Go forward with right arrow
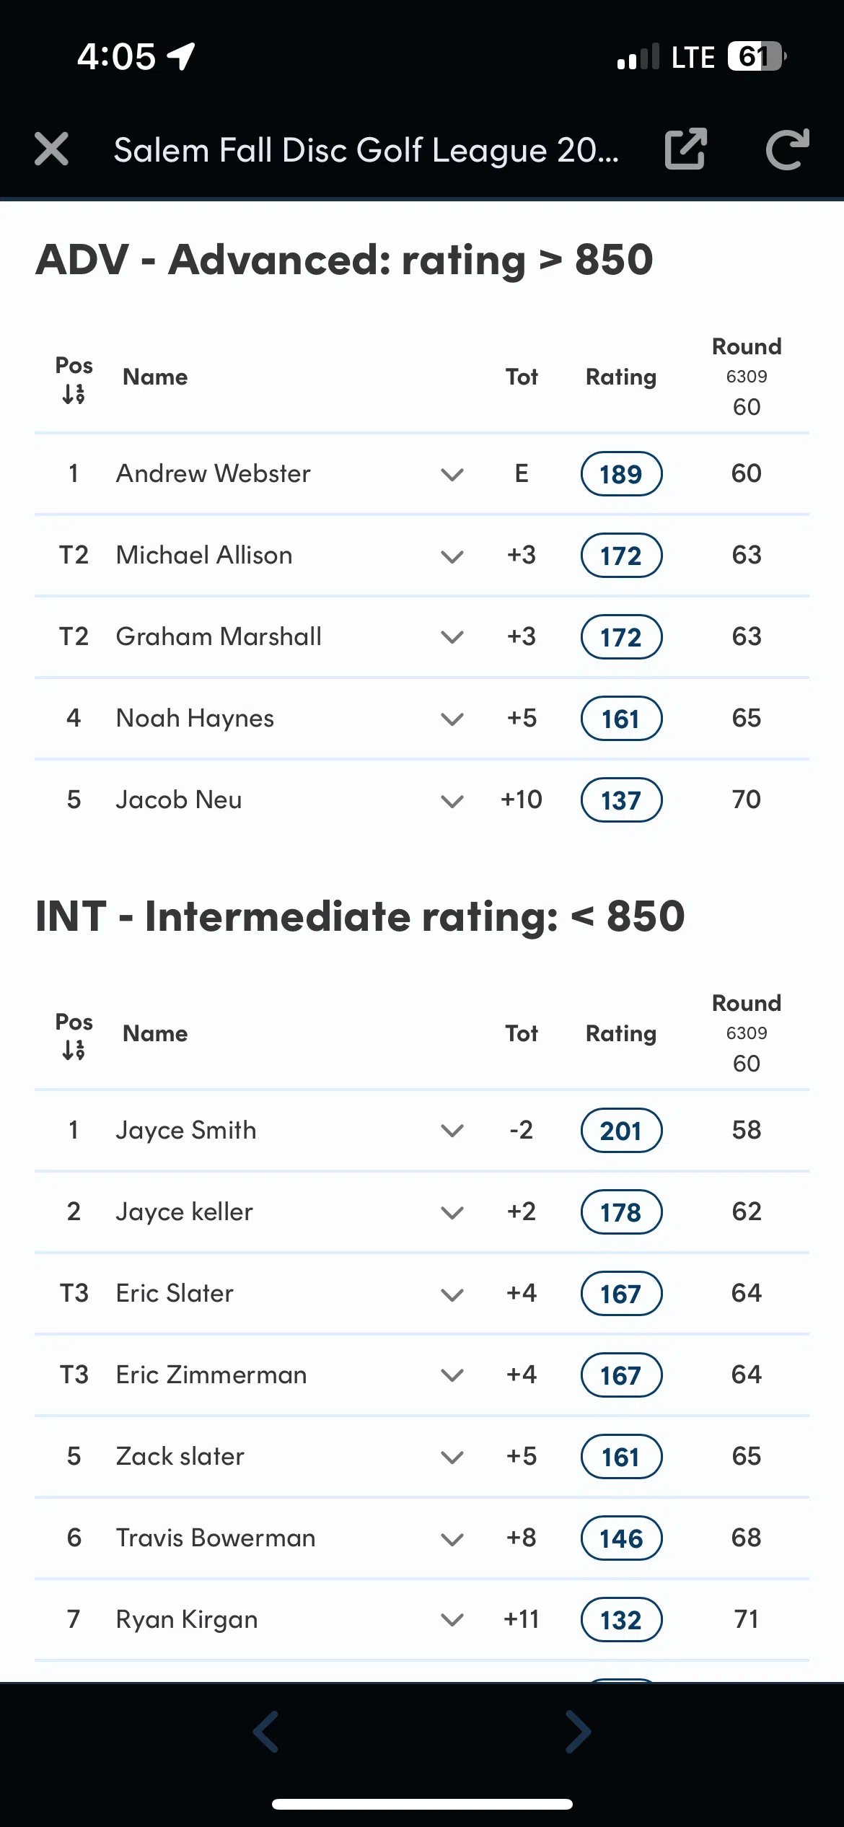The height and width of the screenshot is (1827, 844). pyautogui.click(x=578, y=1731)
